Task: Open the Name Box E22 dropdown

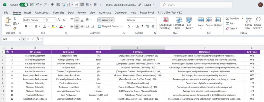Action: coord(19,39)
